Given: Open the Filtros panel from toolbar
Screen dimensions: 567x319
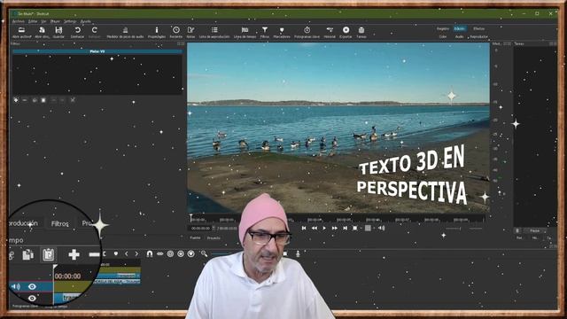Looking at the screenshot, I should [x=265, y=32].
